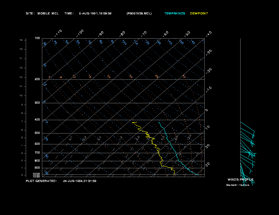The height and width of the screenshot is (215, 279).
Task: Click the 0 isotherm label on right edge
Action: click(x=206, y=110)
